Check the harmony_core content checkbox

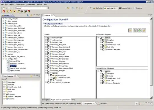[x=48, y=42]
